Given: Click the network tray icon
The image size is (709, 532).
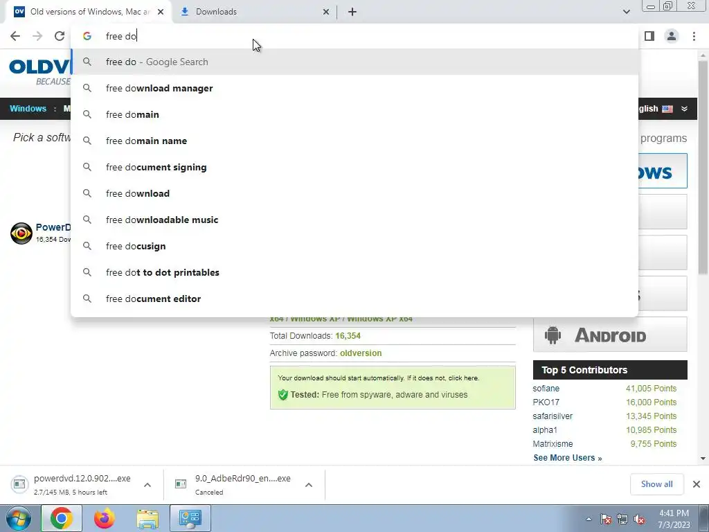Looking at the screenshot, I should pos(622,519).
